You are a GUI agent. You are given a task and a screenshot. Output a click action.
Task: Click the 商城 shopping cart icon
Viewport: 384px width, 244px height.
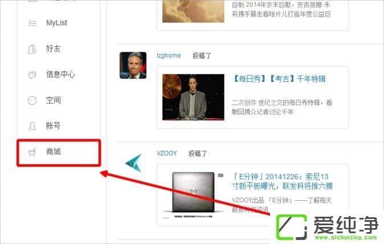pyautogui.click(x=32, y=152)
